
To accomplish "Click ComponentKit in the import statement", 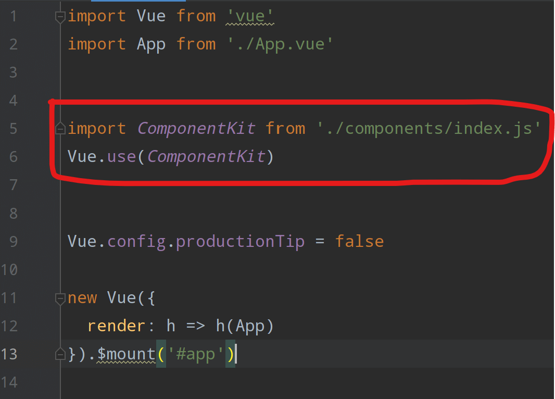I will point(196,129).
